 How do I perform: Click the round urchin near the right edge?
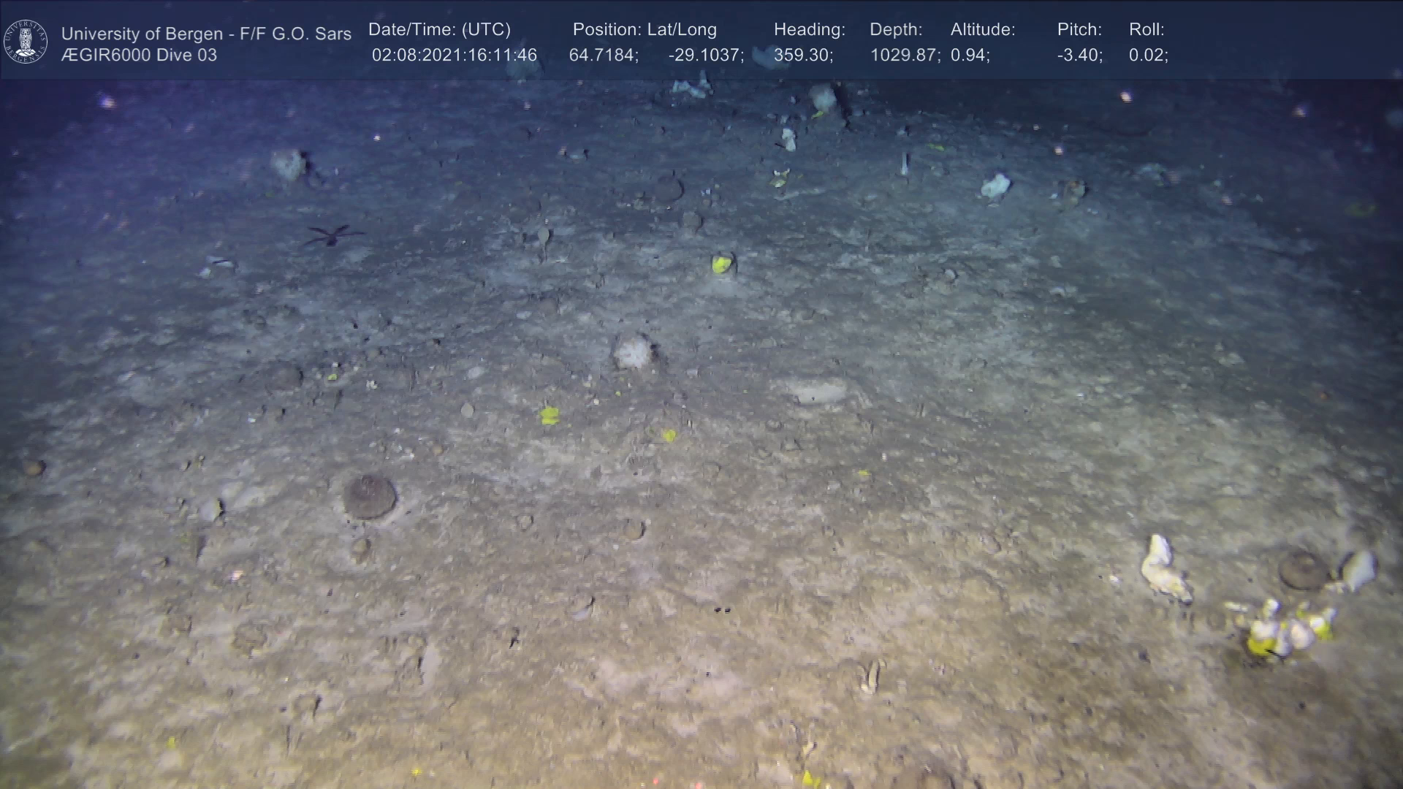[1302, 570]
